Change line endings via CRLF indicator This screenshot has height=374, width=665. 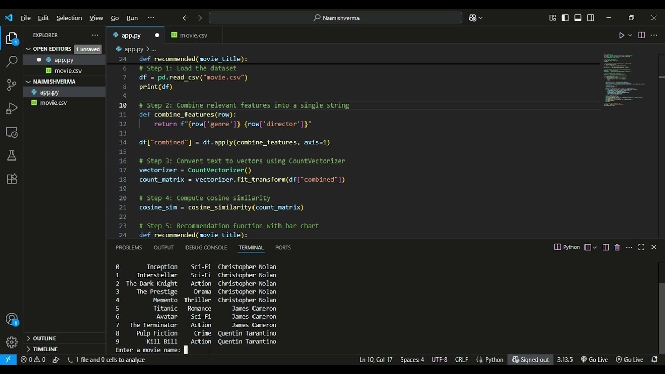pyautogui.click(x=461, y=359)
